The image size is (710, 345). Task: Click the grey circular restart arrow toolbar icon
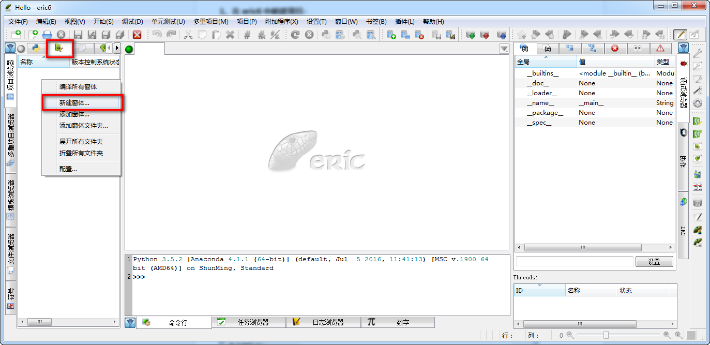point(295,35)
